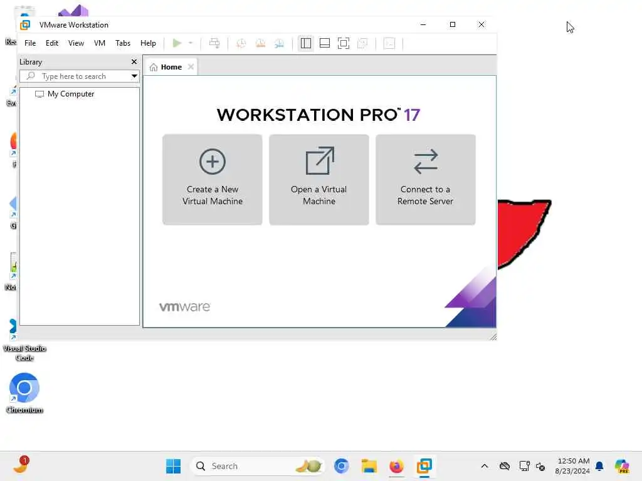
Task: Open the clock showing 12:50 AM
Action: coord(572,466)
